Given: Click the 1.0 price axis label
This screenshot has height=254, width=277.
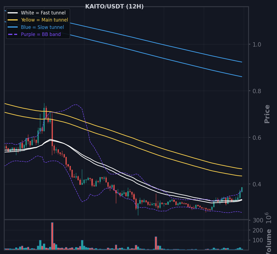Looking at the screenshot, I should pos(257,44).
